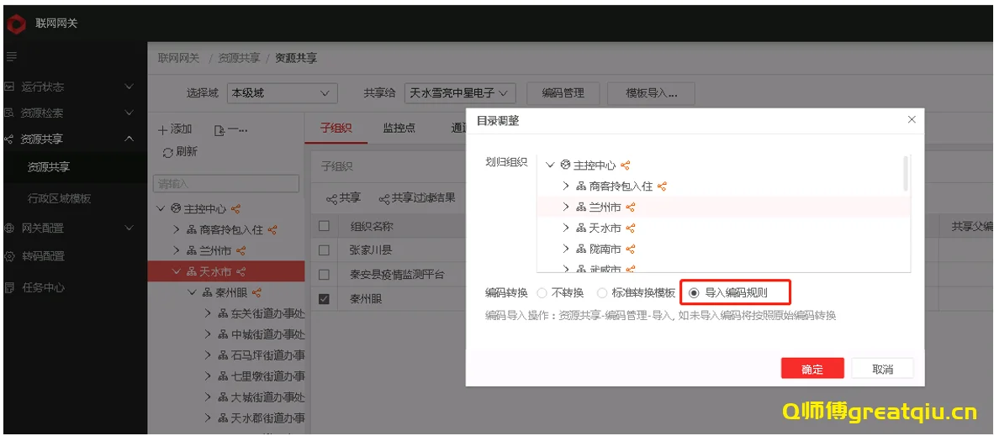Click the 模板导入... button
The width and height of the screenshot is (994, 436).
tap(651, 93)
